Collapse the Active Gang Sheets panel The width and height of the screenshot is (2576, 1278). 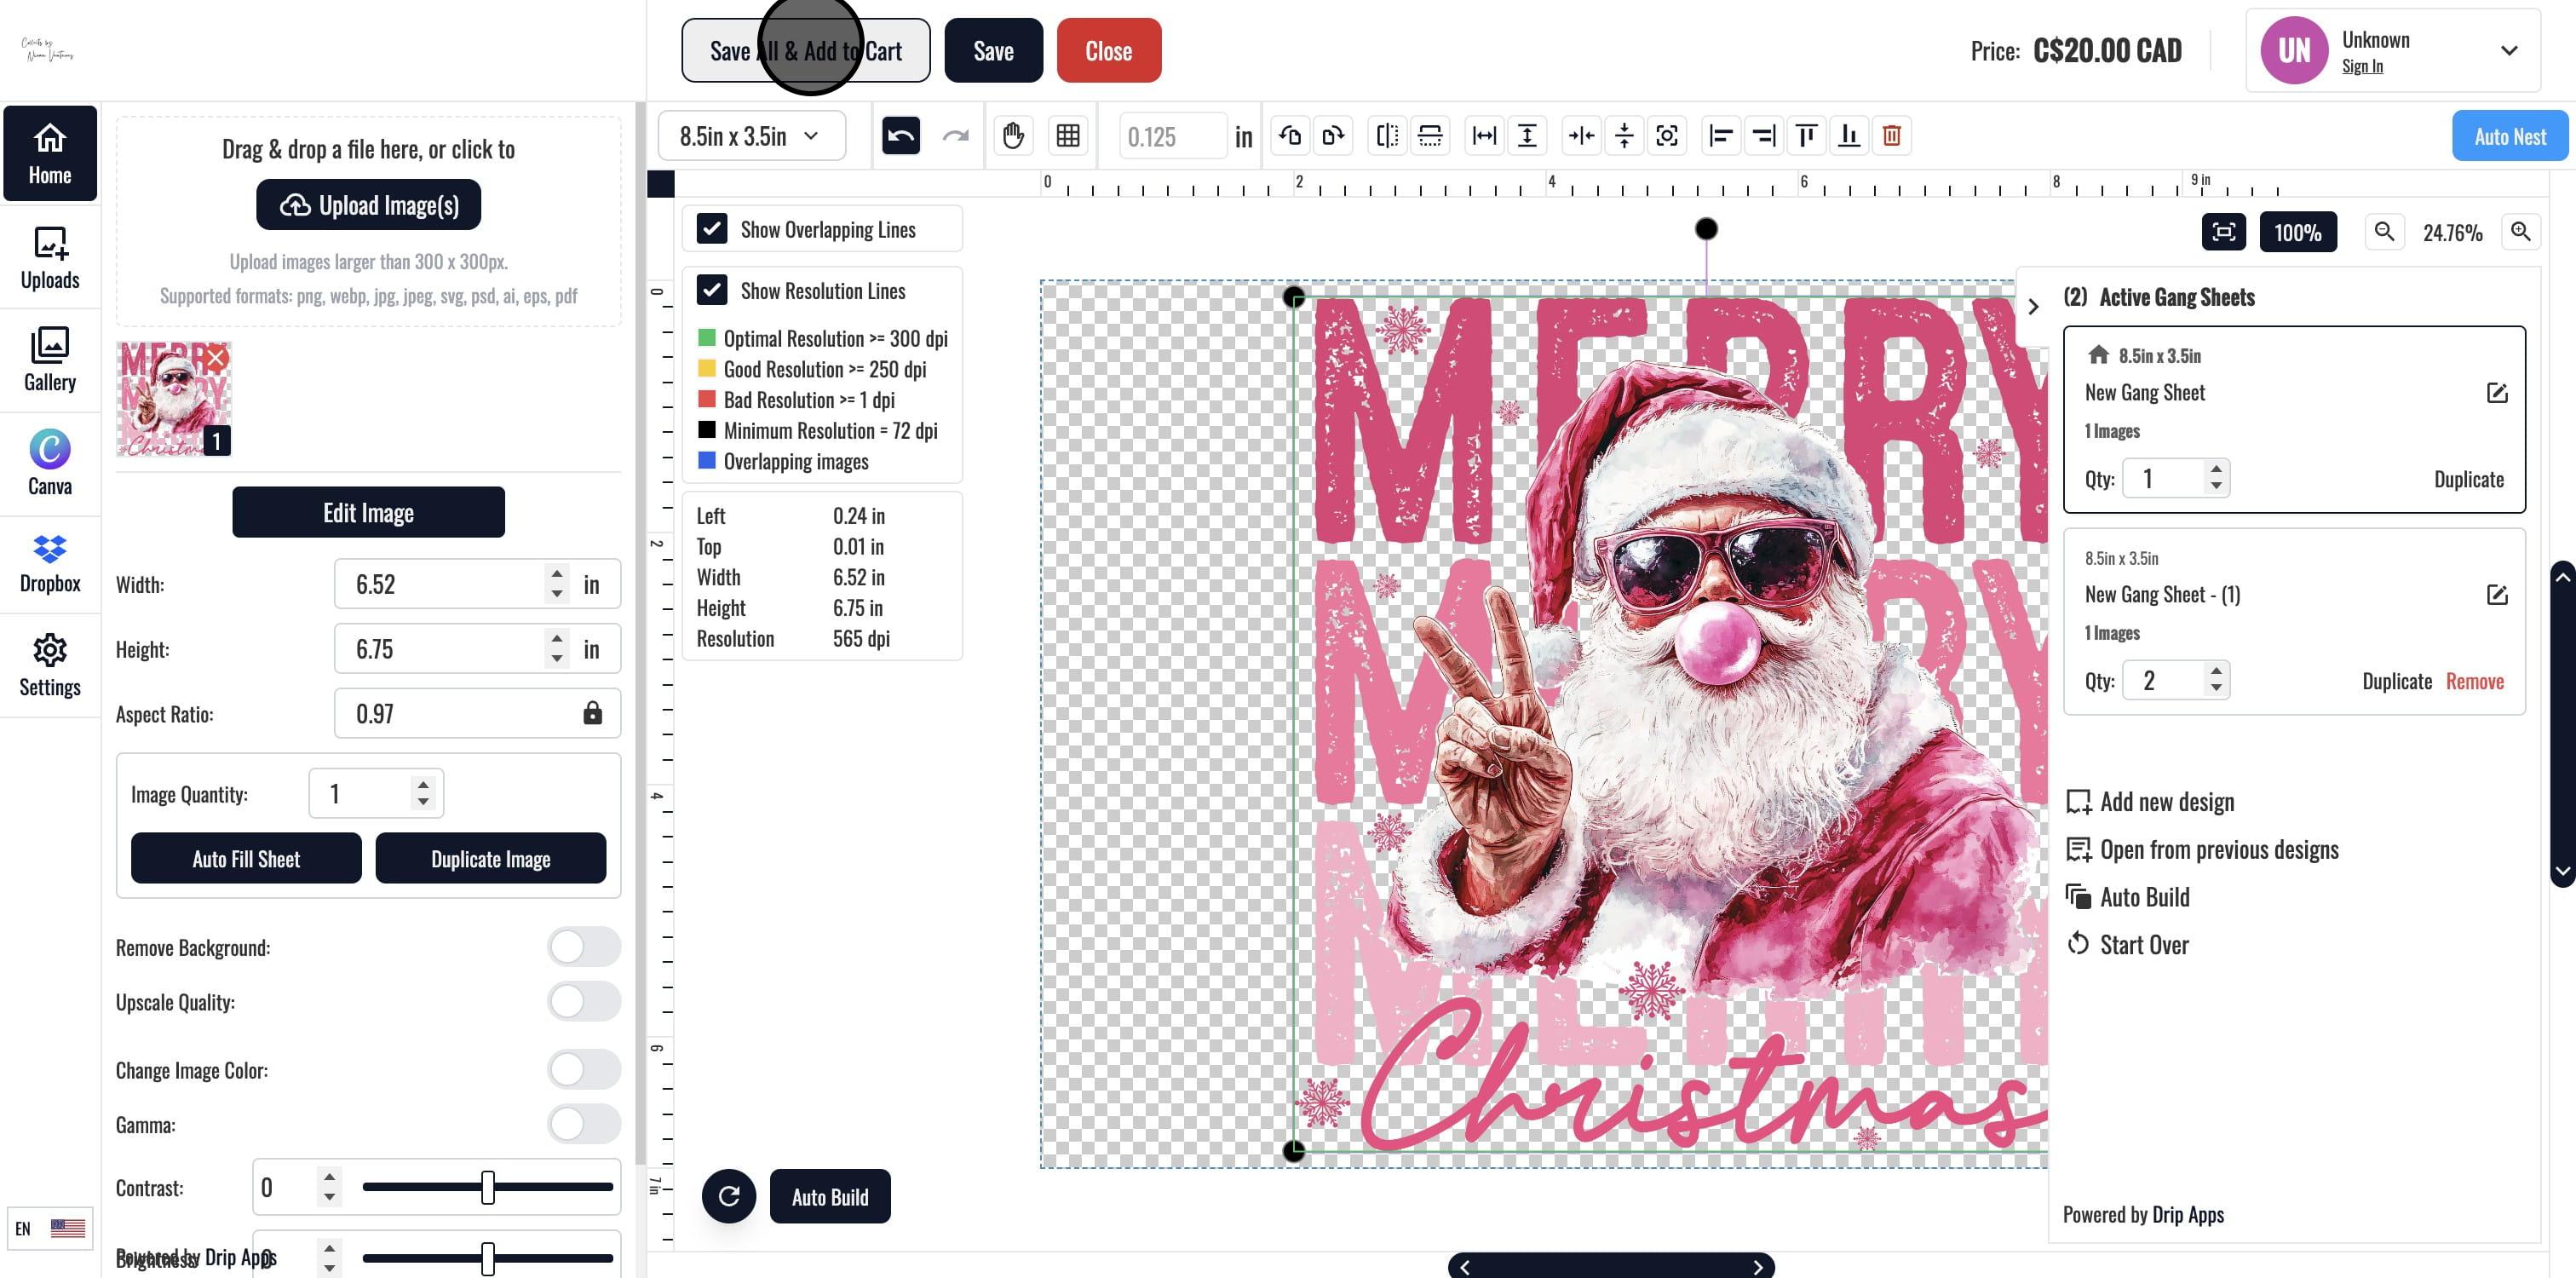pos(2032,307)
